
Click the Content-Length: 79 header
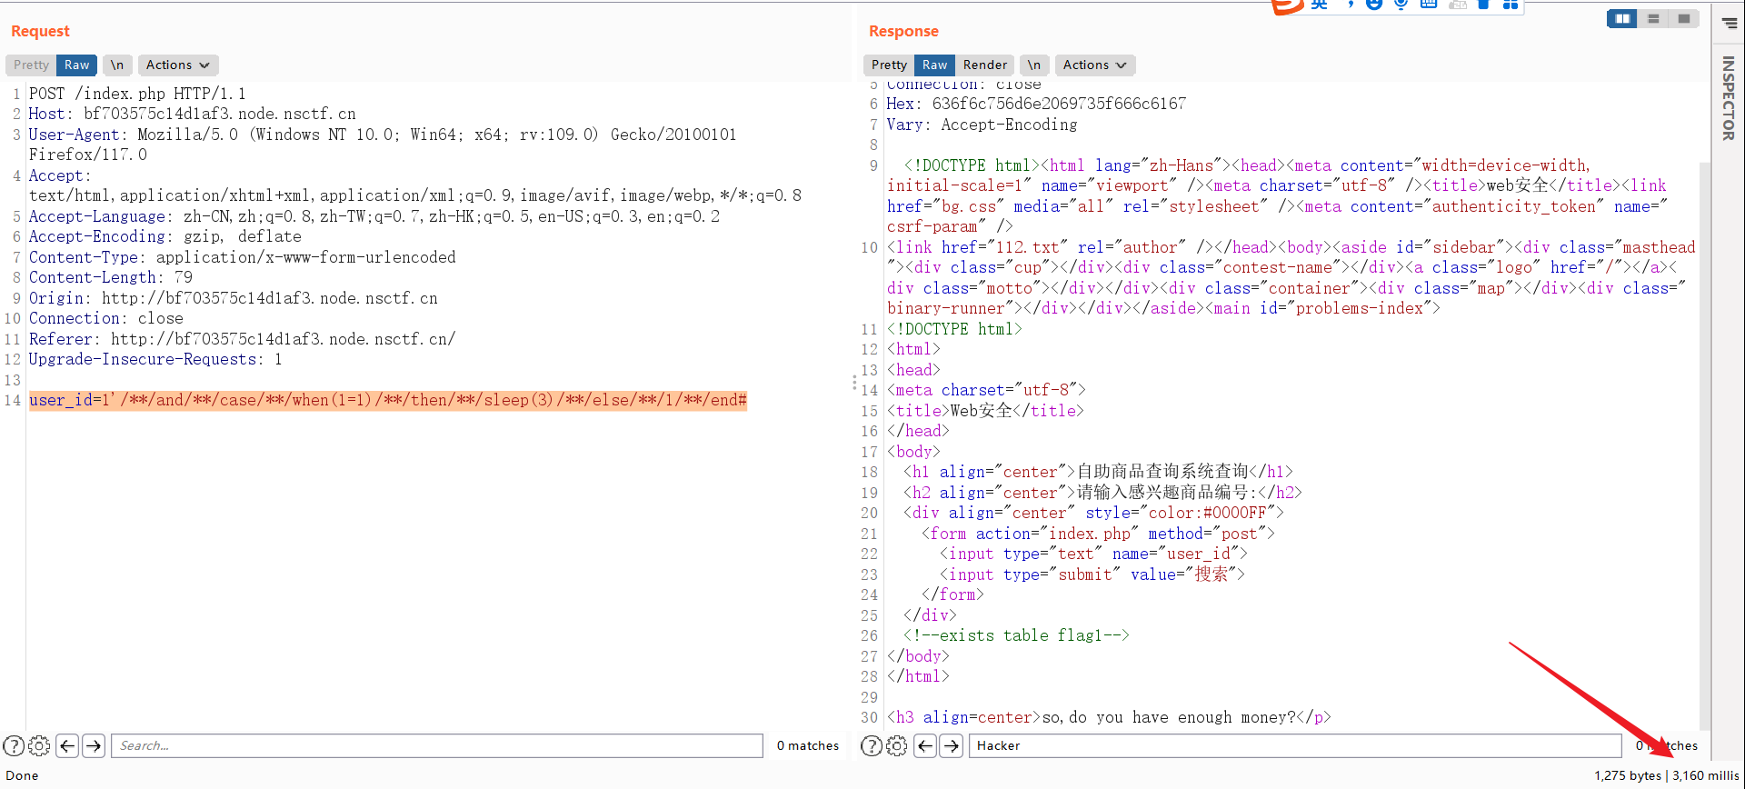(111, 277)
